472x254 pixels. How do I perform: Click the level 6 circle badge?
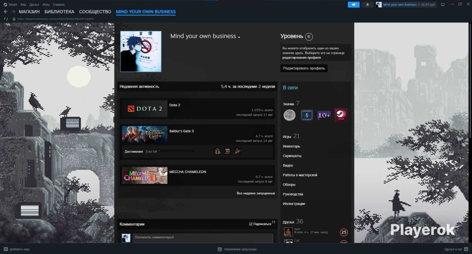(x=309, y=36)
